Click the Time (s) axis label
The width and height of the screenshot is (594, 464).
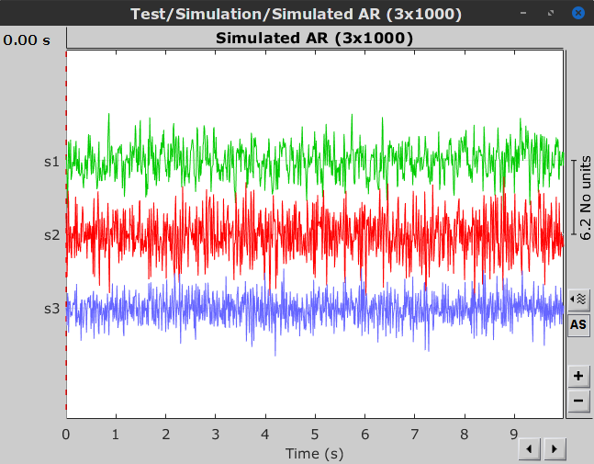pyautogui.click(x=315, y=452)
